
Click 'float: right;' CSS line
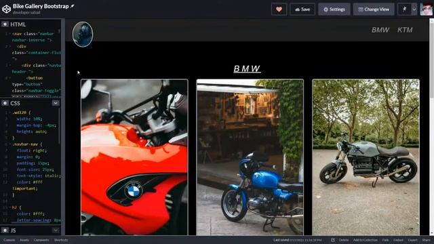32,150
